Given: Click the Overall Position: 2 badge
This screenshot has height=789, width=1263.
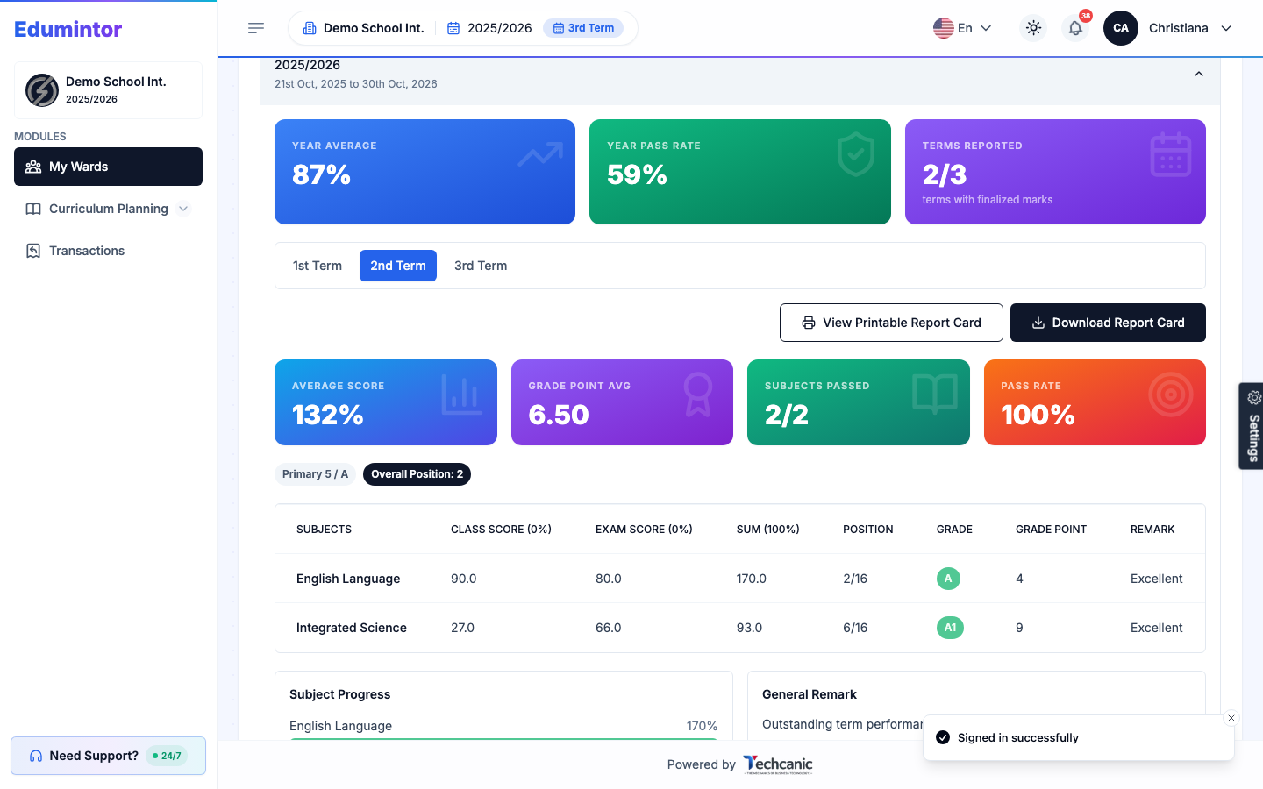Looking at the screenshot, I should (417, 474).
